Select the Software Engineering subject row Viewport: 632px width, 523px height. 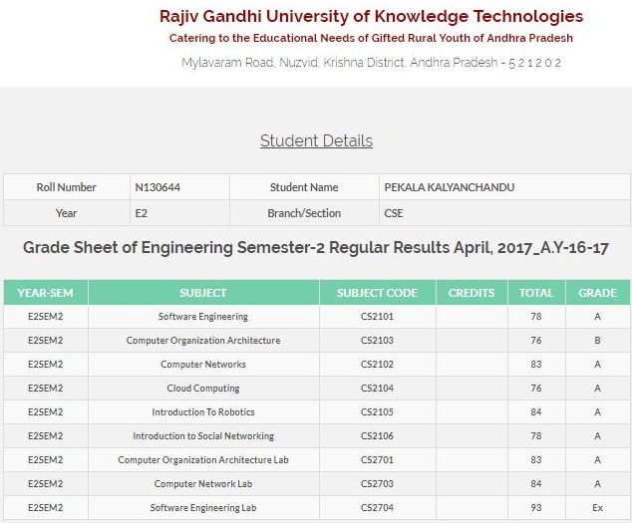(317, 317)
